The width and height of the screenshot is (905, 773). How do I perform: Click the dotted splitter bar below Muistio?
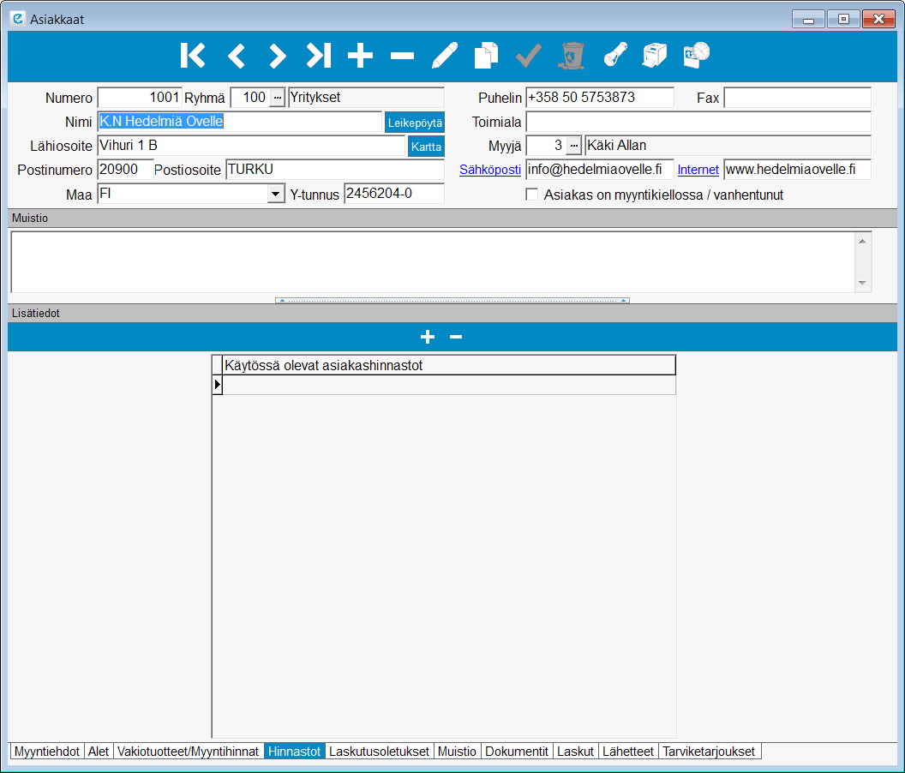pyautogui.click(x=452, y=300)
